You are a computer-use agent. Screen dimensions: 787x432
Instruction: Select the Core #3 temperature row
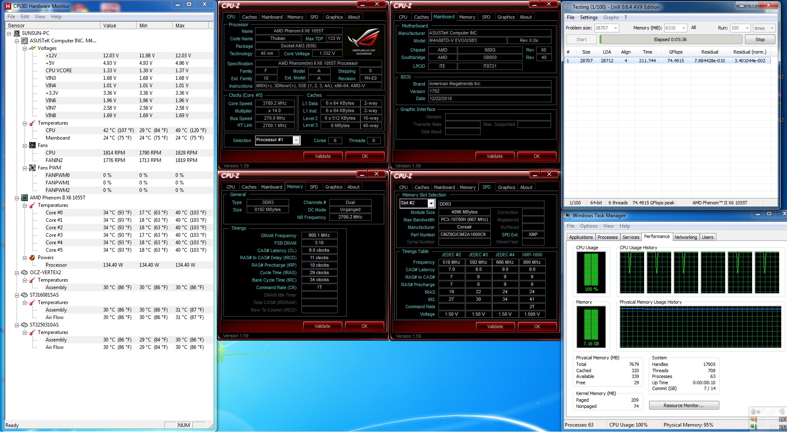point(110,235)
